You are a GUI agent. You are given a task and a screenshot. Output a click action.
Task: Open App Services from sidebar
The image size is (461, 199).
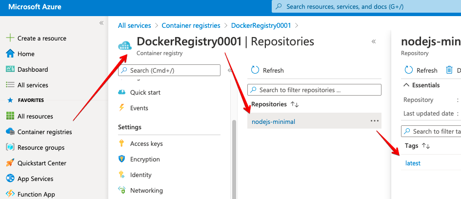click(x=35, y=179)
